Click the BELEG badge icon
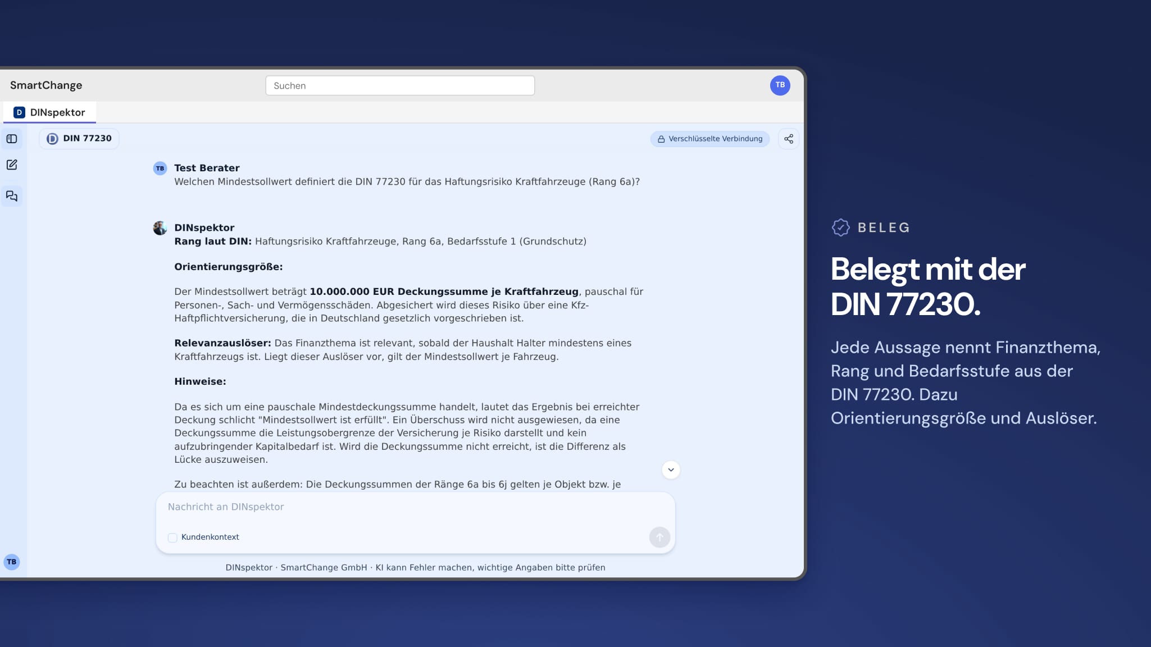1151x647 pixels. pyautogui.click(x=840, y=227)
